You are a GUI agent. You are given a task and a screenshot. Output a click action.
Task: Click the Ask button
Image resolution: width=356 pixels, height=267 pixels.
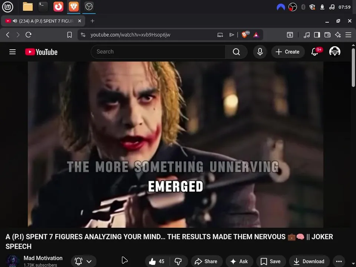(x=239, y=261)
